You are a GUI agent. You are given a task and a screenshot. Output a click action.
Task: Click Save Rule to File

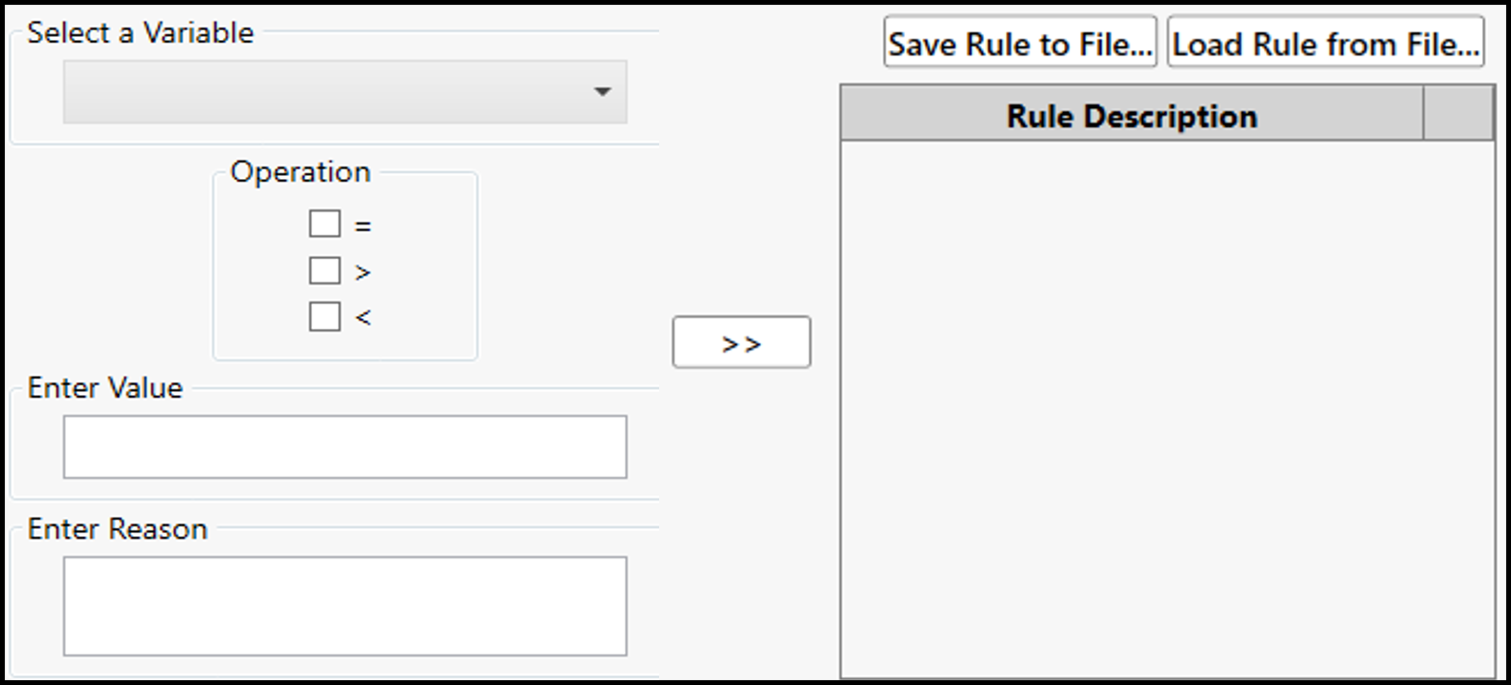1020,44
